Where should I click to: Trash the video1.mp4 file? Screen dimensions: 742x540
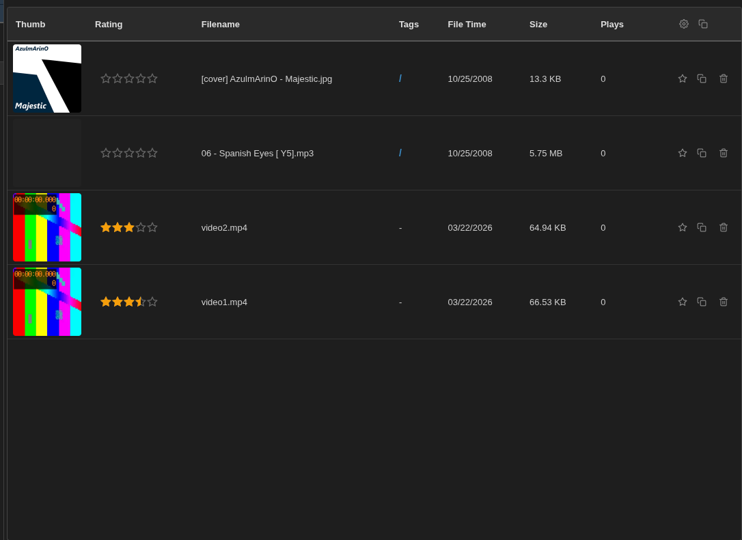(723, 302)
